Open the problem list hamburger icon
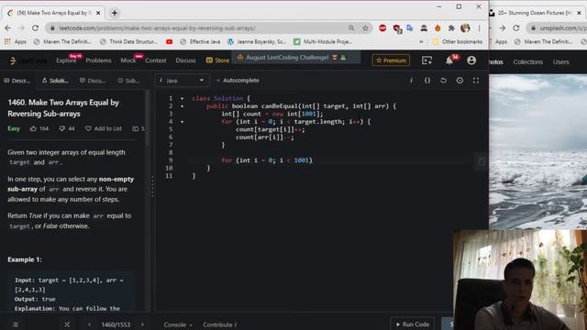Image resolution: width=587 pixels, height=330 pixels. point(16,324)
